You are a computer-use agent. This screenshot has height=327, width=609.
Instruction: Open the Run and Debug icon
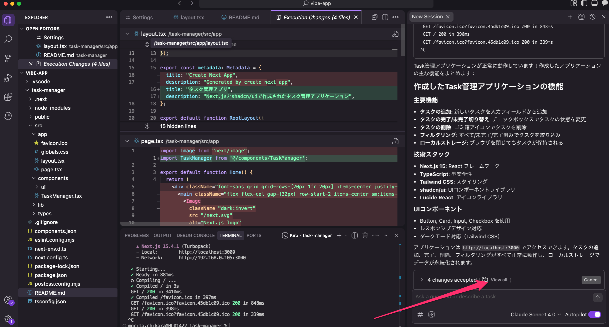click(8, 78)
